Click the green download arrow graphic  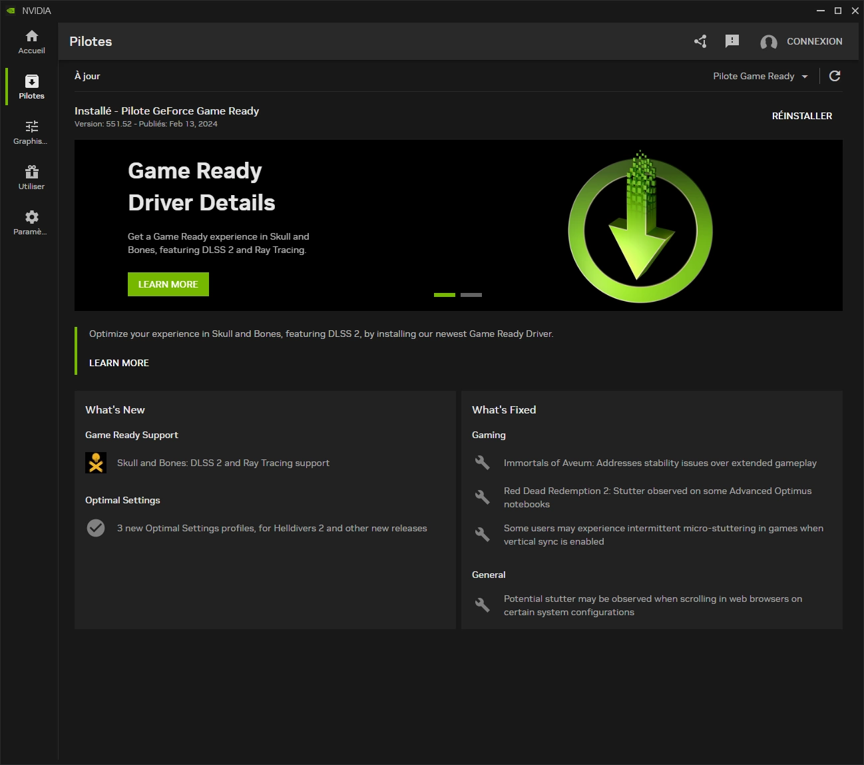tap(640, 226)
